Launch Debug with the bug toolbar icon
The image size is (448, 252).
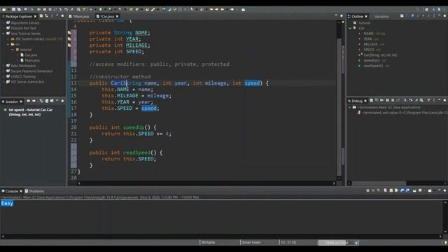pyautogui.click(x=91, y=9)
